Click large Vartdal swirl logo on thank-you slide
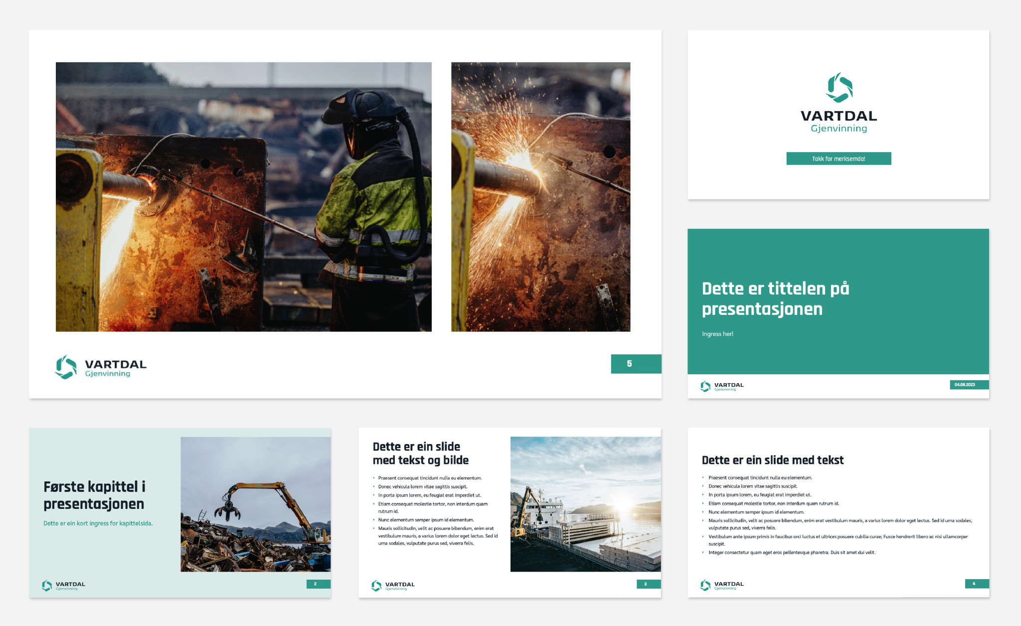This screenshot has width=1021, height=626. point(839,87)
